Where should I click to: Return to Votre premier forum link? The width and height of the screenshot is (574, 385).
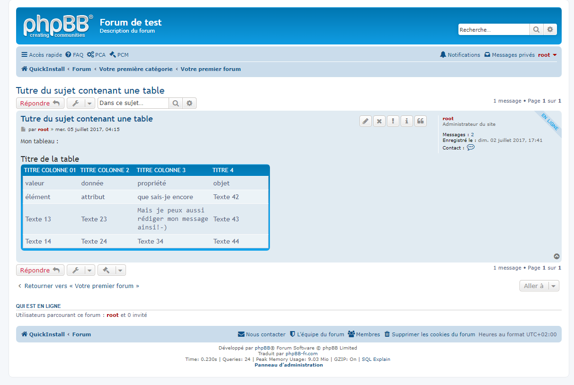pos(79,286)
